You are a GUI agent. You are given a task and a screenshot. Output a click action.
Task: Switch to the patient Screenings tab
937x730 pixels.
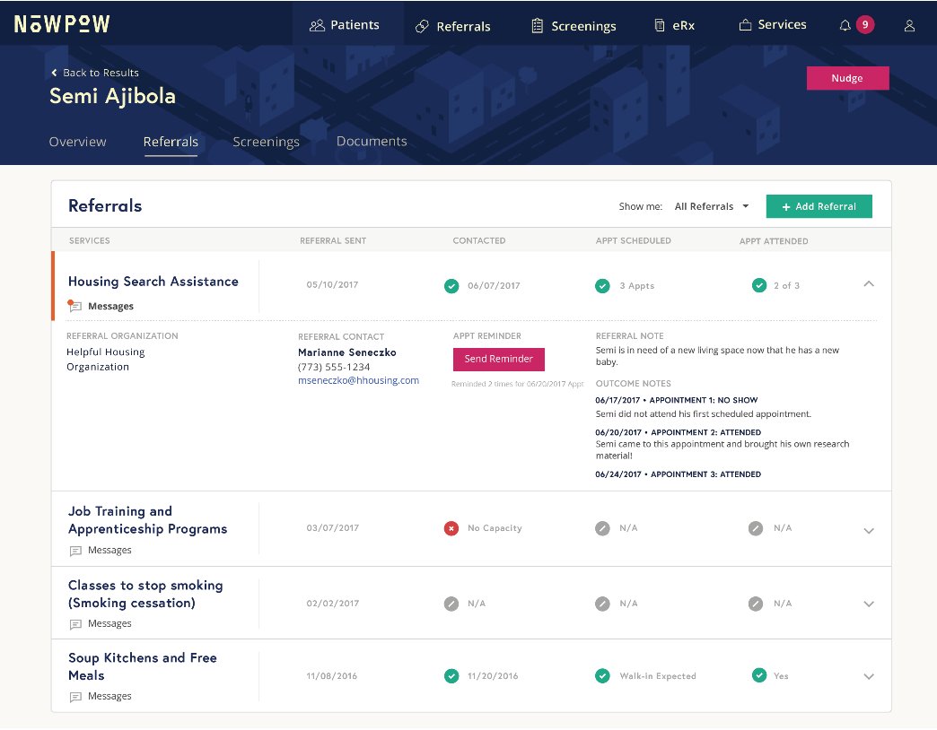(x=266, y=142)
